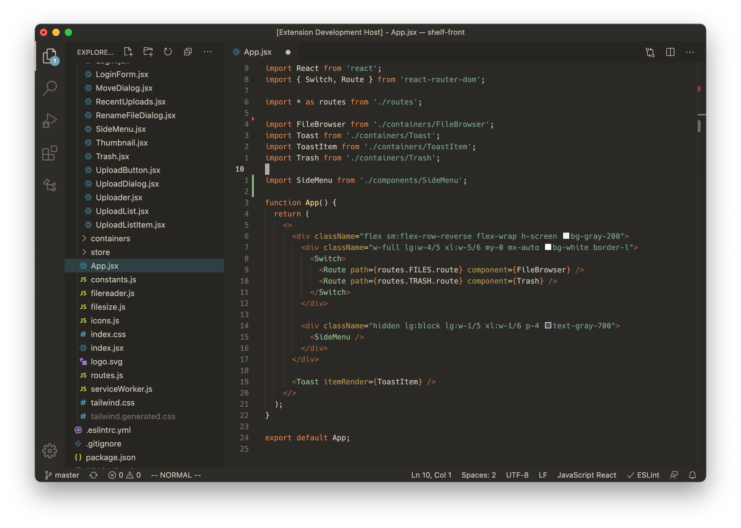This screenshot has height=528, width=741.
Task: Create a new file in the Explorer
Action: point(128,51)
